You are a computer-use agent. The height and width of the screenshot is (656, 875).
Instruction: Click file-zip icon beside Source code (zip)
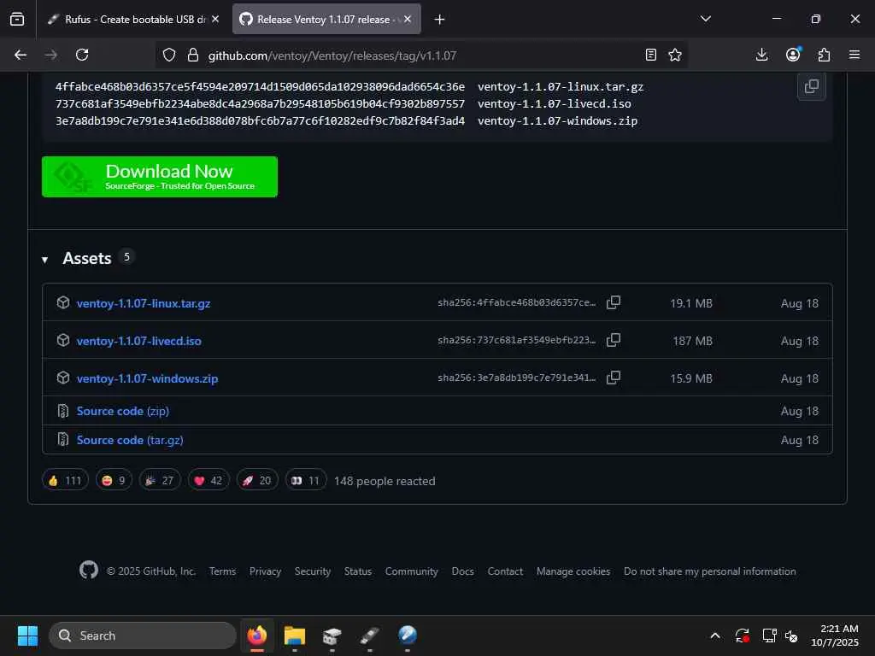[63, 411]
